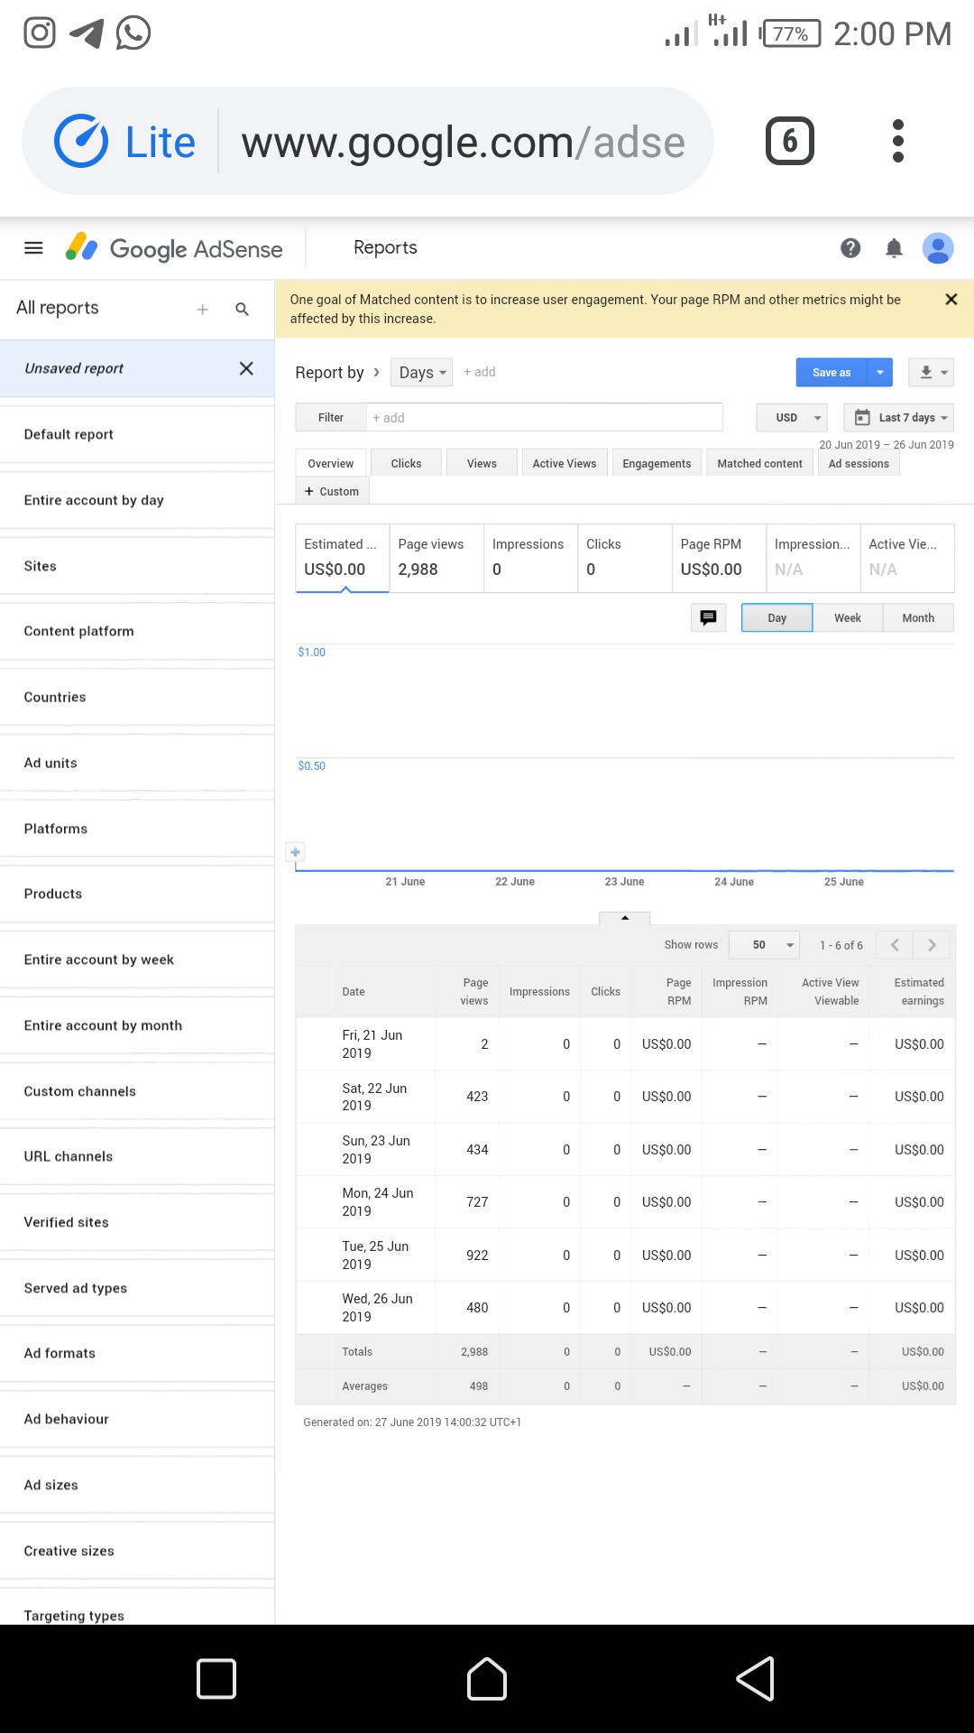Search reports with magnifier icon
The height and width of the screenshot is (1733, 974).
[x=242, y=310]
